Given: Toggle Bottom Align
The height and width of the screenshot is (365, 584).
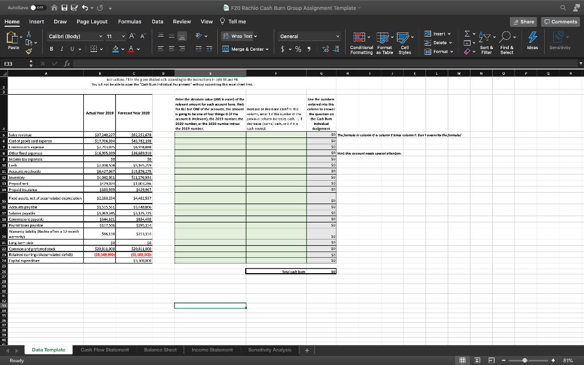Looking at the screenshot, I should tap(182, 36).
